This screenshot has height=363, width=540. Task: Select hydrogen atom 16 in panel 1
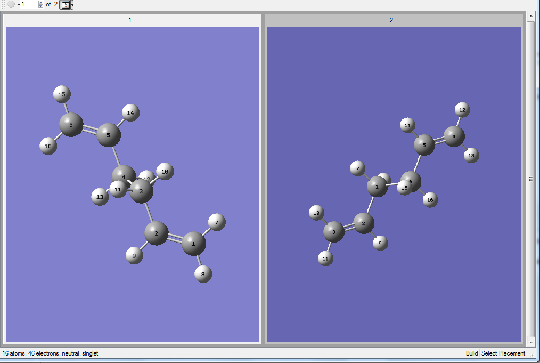tap(48, 146)
